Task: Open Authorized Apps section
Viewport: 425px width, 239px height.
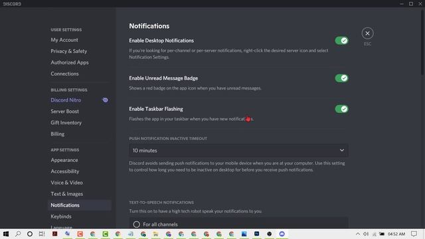Action: point(70,62)
